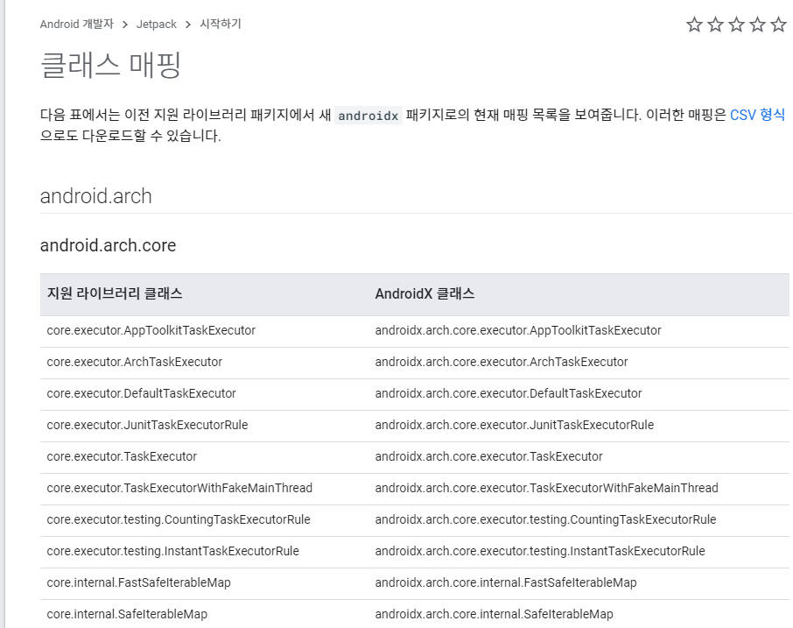Click the AndroidX 클래스 column header

pyautogui.click(x=425, y=293)
